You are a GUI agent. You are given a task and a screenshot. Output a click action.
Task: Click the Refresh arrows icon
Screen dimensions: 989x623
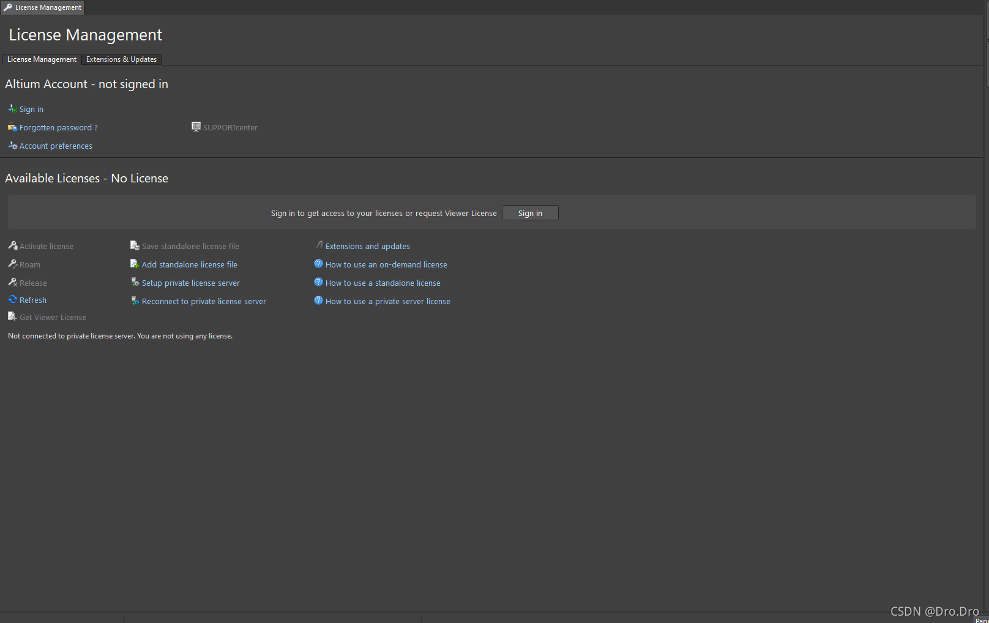point(12,299)
